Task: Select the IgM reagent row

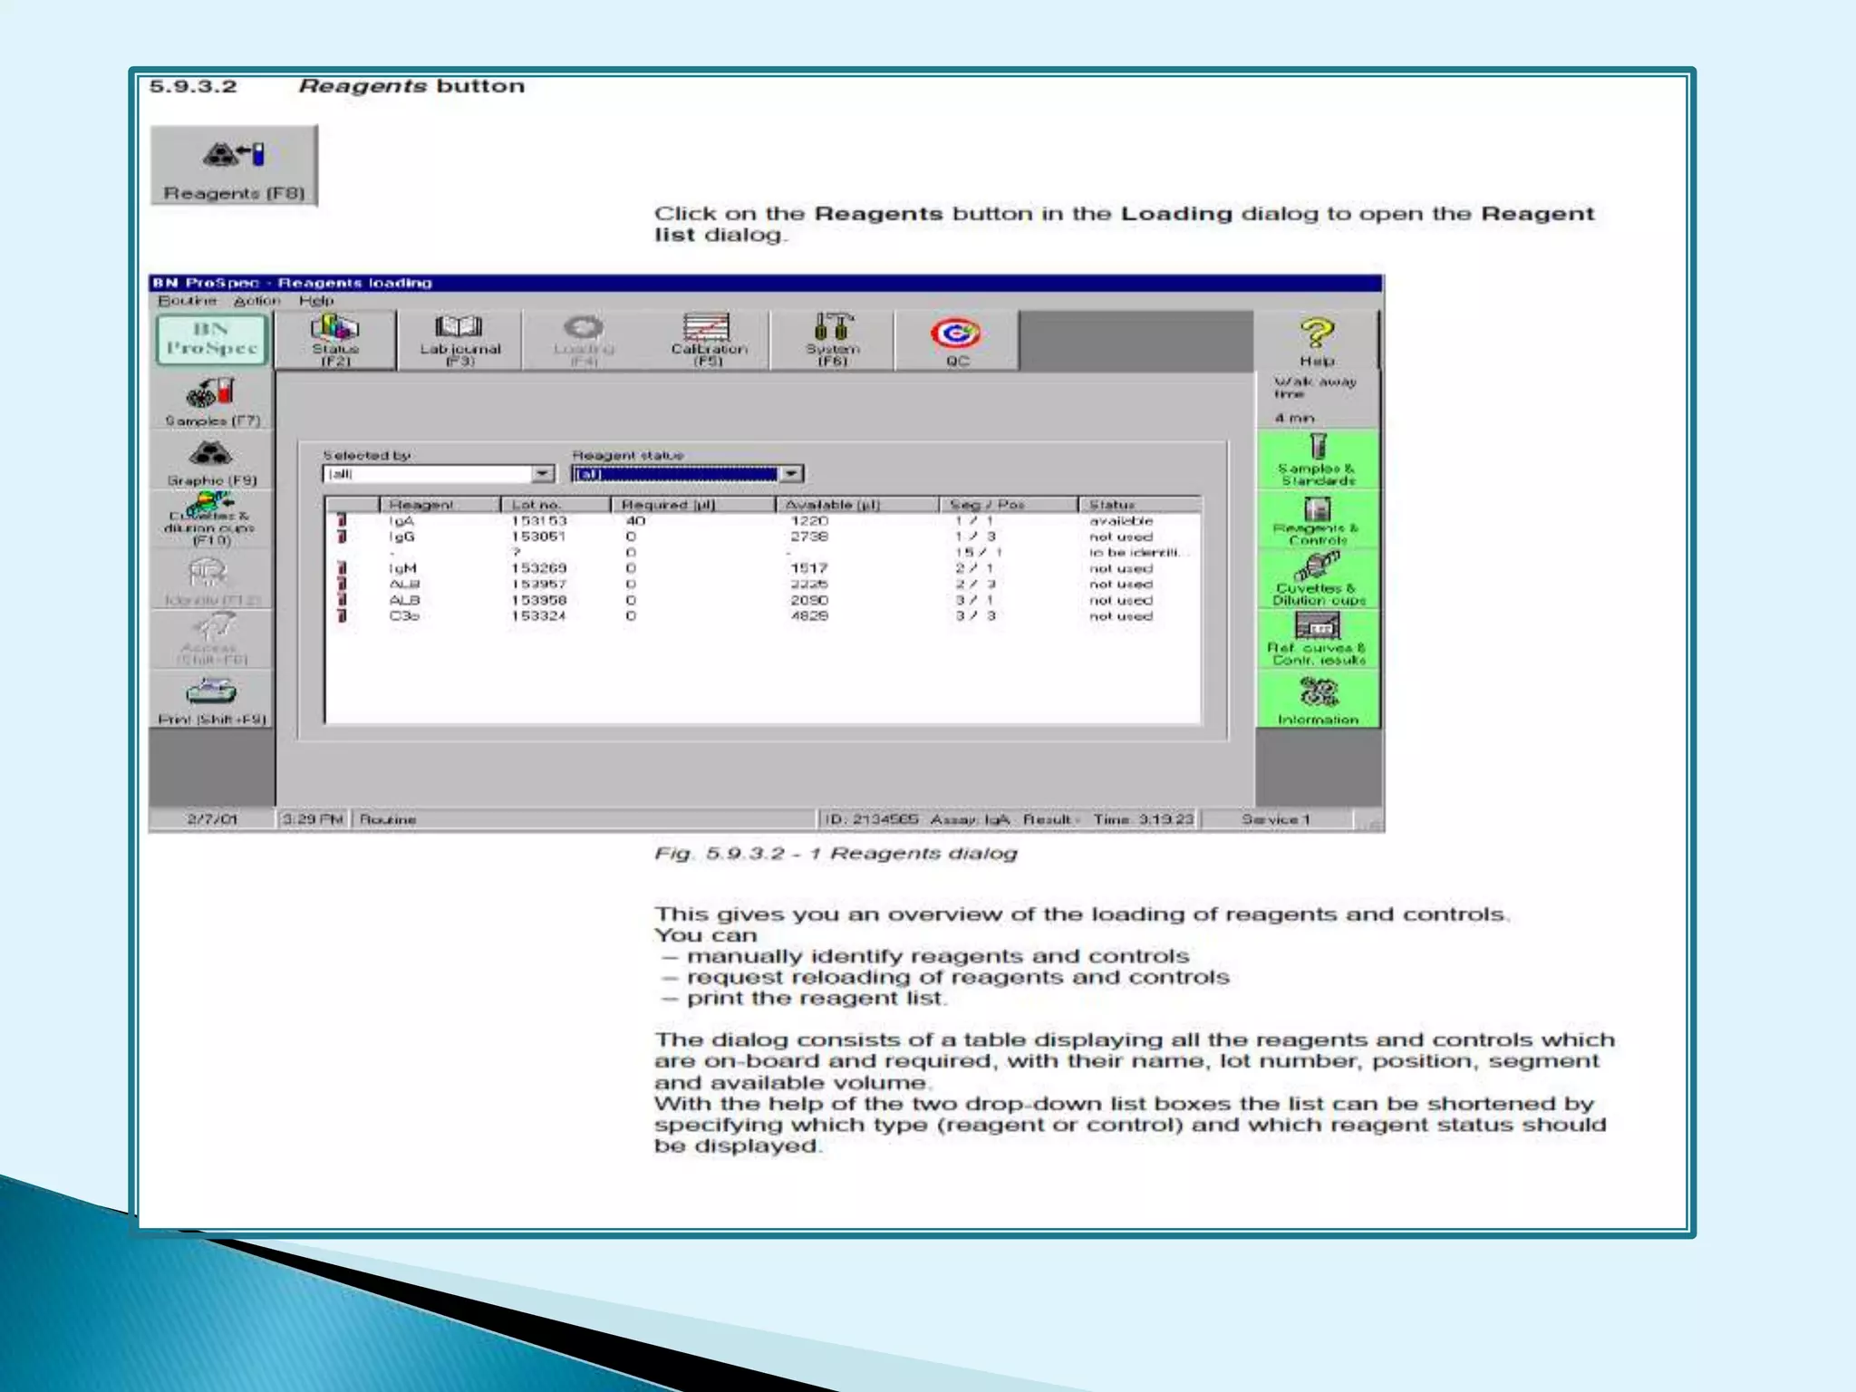Action: [403, 568]
